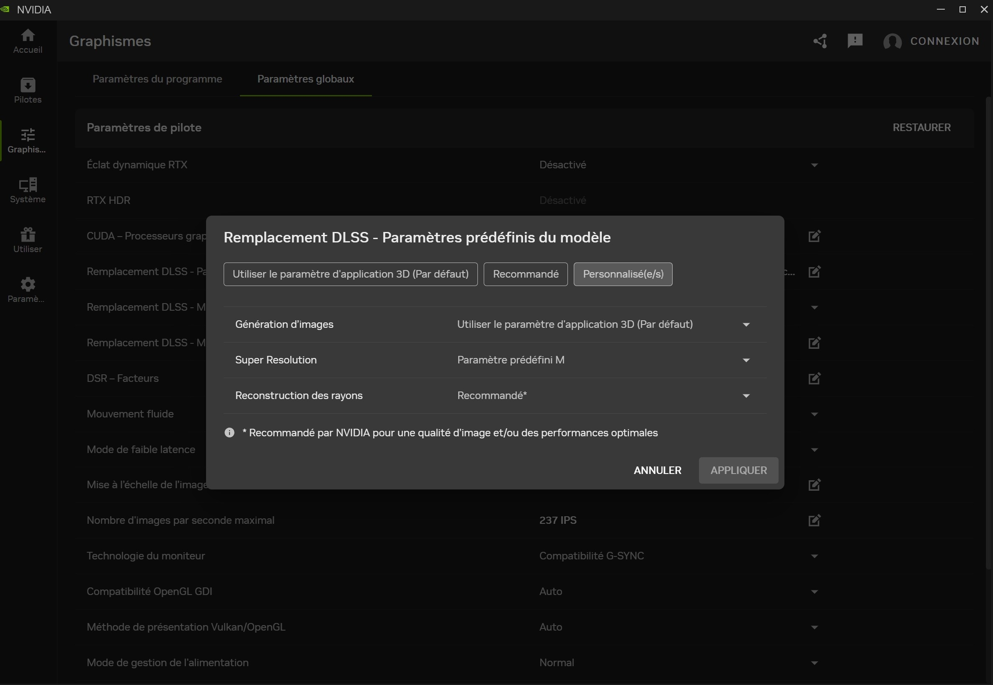Select the Recommandé preset option
This screenshot has width=993, height=685.
pyautogui.click(x=526, y=274)
